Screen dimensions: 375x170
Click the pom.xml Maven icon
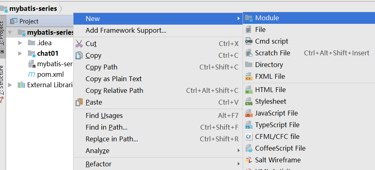pyautogui.click(x=31, y=74)
